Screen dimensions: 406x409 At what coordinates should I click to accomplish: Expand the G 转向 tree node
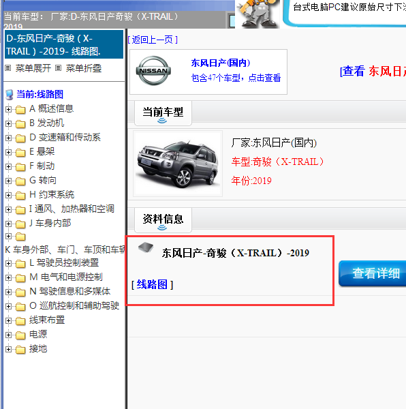pyautogui.click(x=8, y=181)
